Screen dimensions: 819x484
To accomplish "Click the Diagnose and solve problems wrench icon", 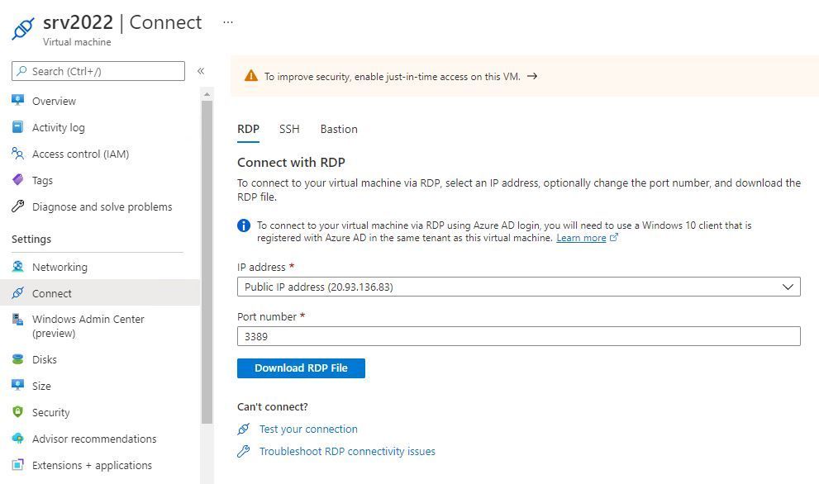I will (17, 206).
